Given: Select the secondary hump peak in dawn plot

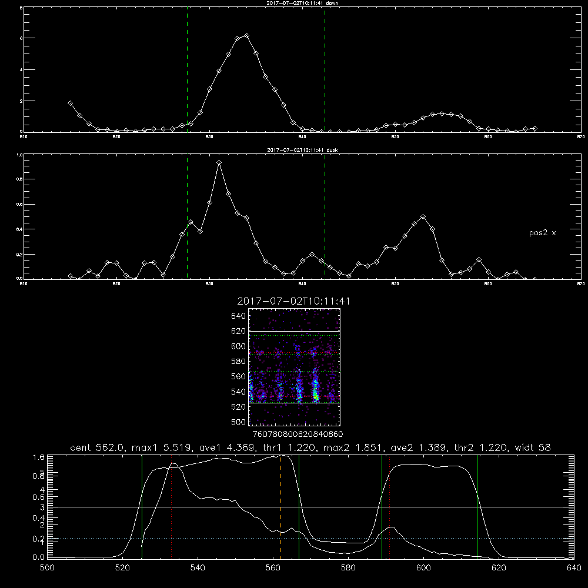Looking at the screenshot, I should click(x=442, y=113).
